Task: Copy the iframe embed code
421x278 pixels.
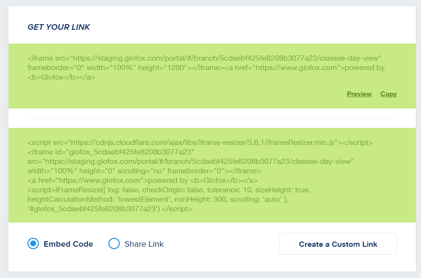Action: [388, 94]
